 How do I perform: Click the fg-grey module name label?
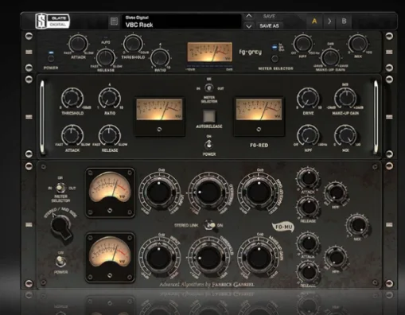point(250,52)
